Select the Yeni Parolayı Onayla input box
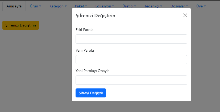 (131, 80)
